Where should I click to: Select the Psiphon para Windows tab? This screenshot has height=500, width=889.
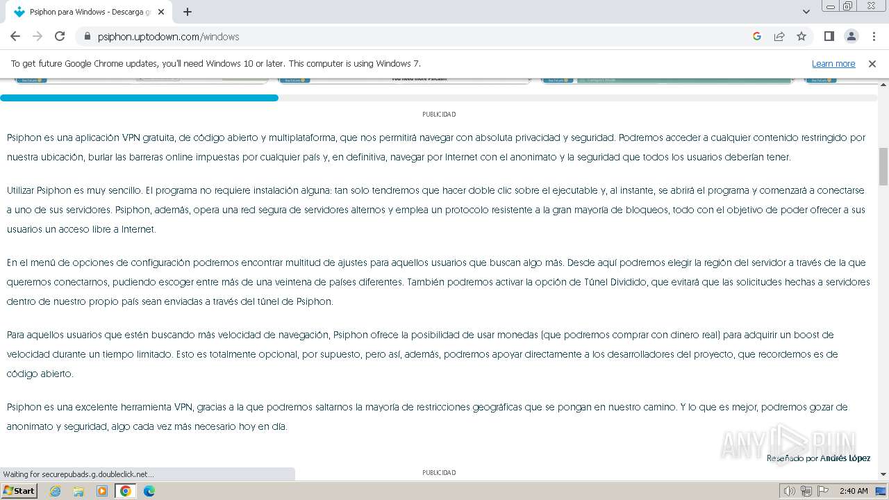90,12
